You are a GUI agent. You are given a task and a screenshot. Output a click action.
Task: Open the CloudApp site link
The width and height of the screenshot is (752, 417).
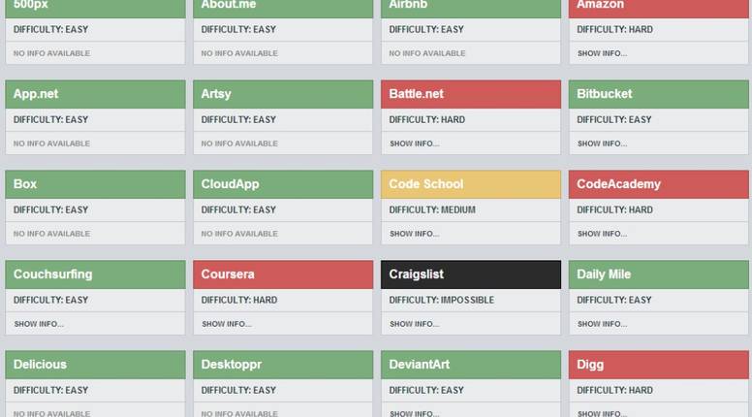230,184
